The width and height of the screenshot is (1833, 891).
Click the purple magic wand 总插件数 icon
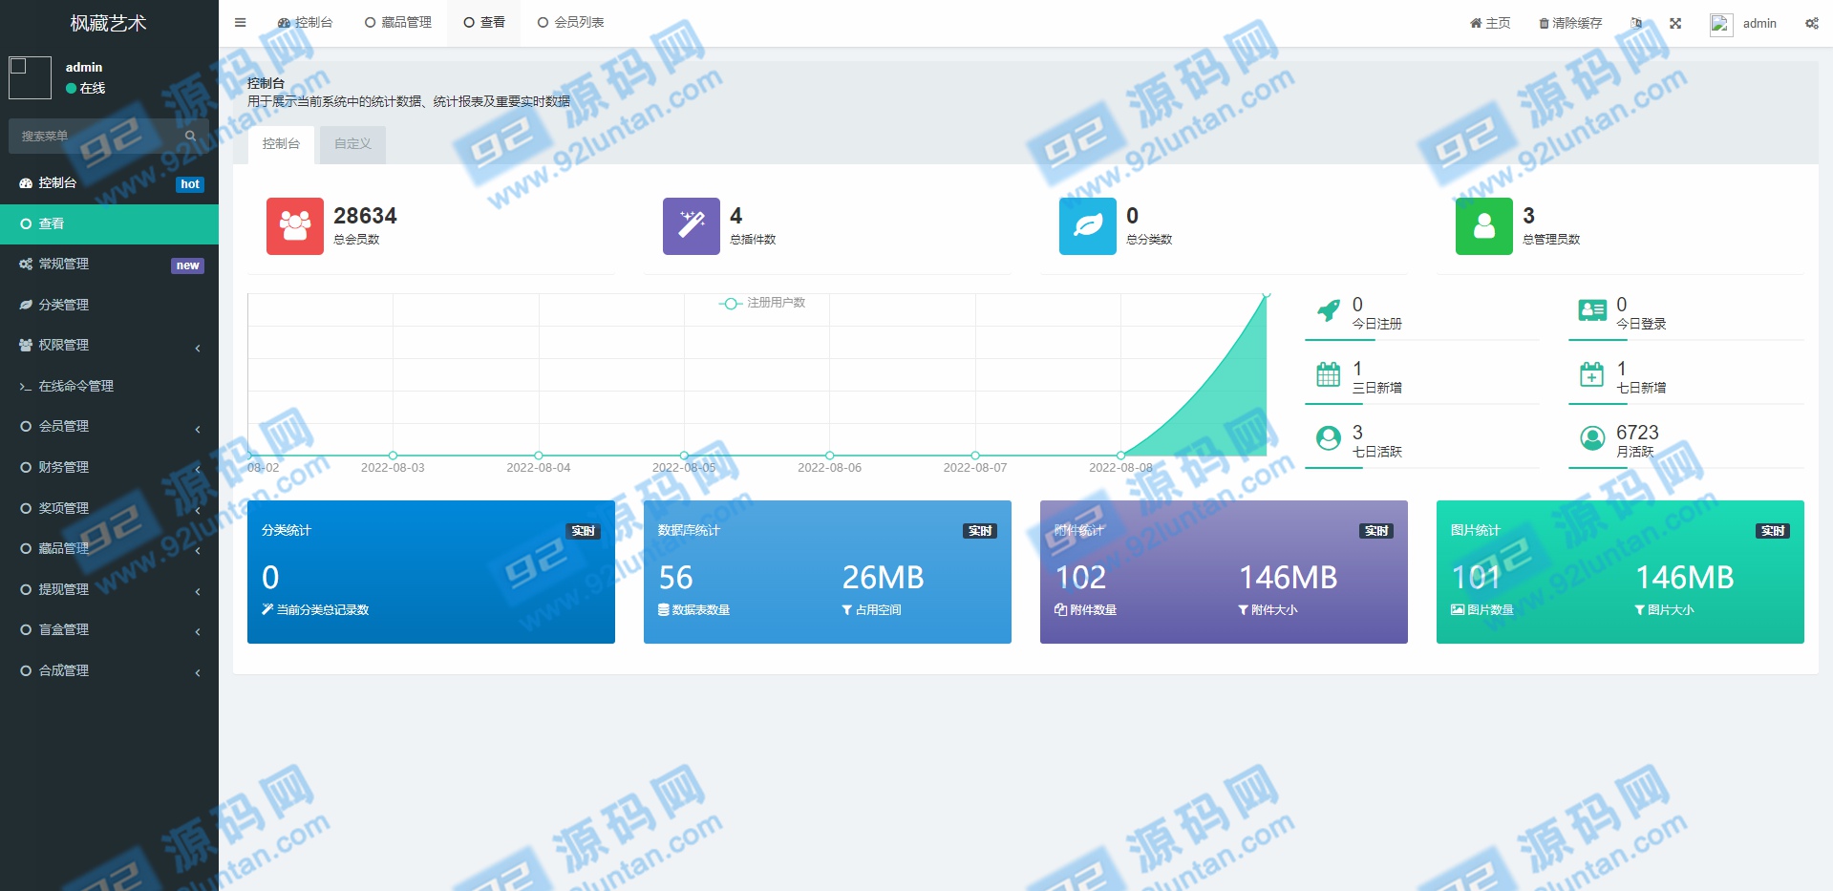692,226
